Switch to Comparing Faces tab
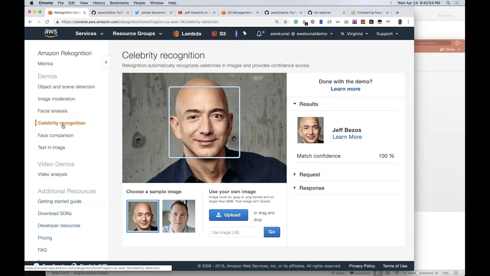490x276 pixels. (369, 13)
